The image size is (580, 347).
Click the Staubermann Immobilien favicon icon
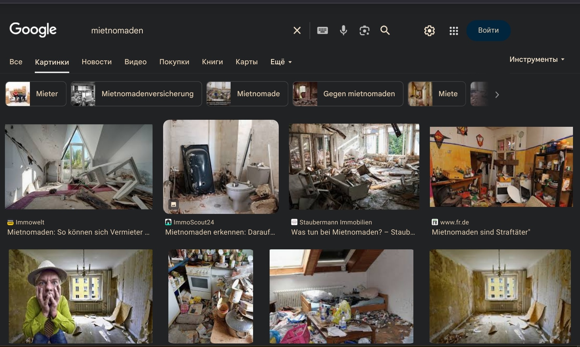click(295, 222)
